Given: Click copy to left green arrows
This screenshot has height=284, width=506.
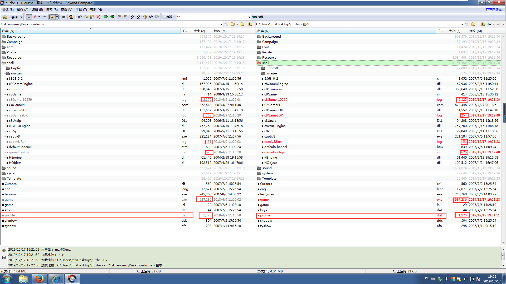Looking at the screenshot, I should coord(112,17).
